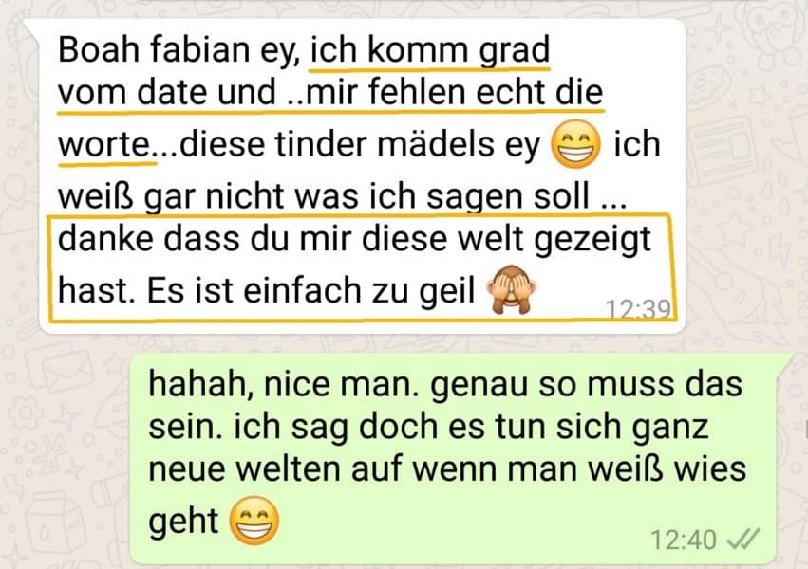Click the word 'Boah' at the message start
This screenshot has height=569, width=808.
point(99,50)
